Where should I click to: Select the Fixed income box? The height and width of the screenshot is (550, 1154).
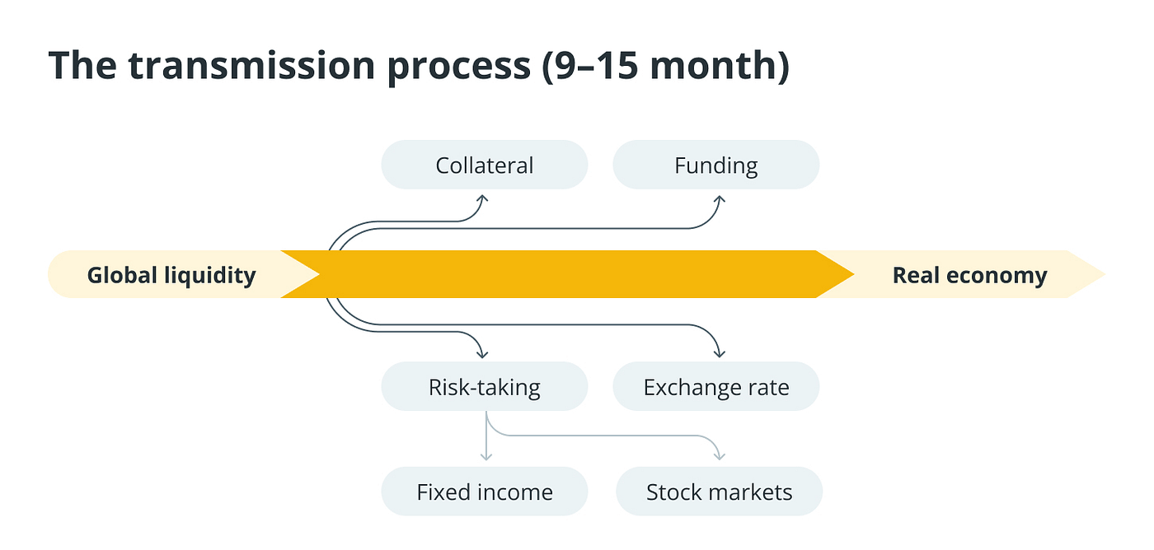(485, 492)
